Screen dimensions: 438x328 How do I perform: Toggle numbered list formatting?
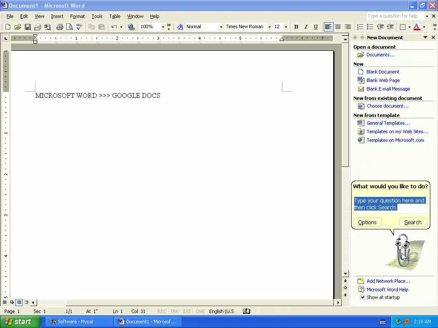pyautogui.click(x=360, y=27)
